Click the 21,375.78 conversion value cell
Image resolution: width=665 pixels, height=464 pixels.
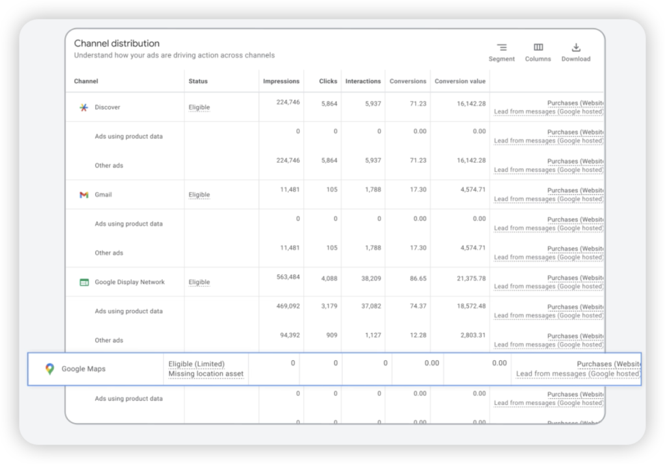(x=471, y=278)
